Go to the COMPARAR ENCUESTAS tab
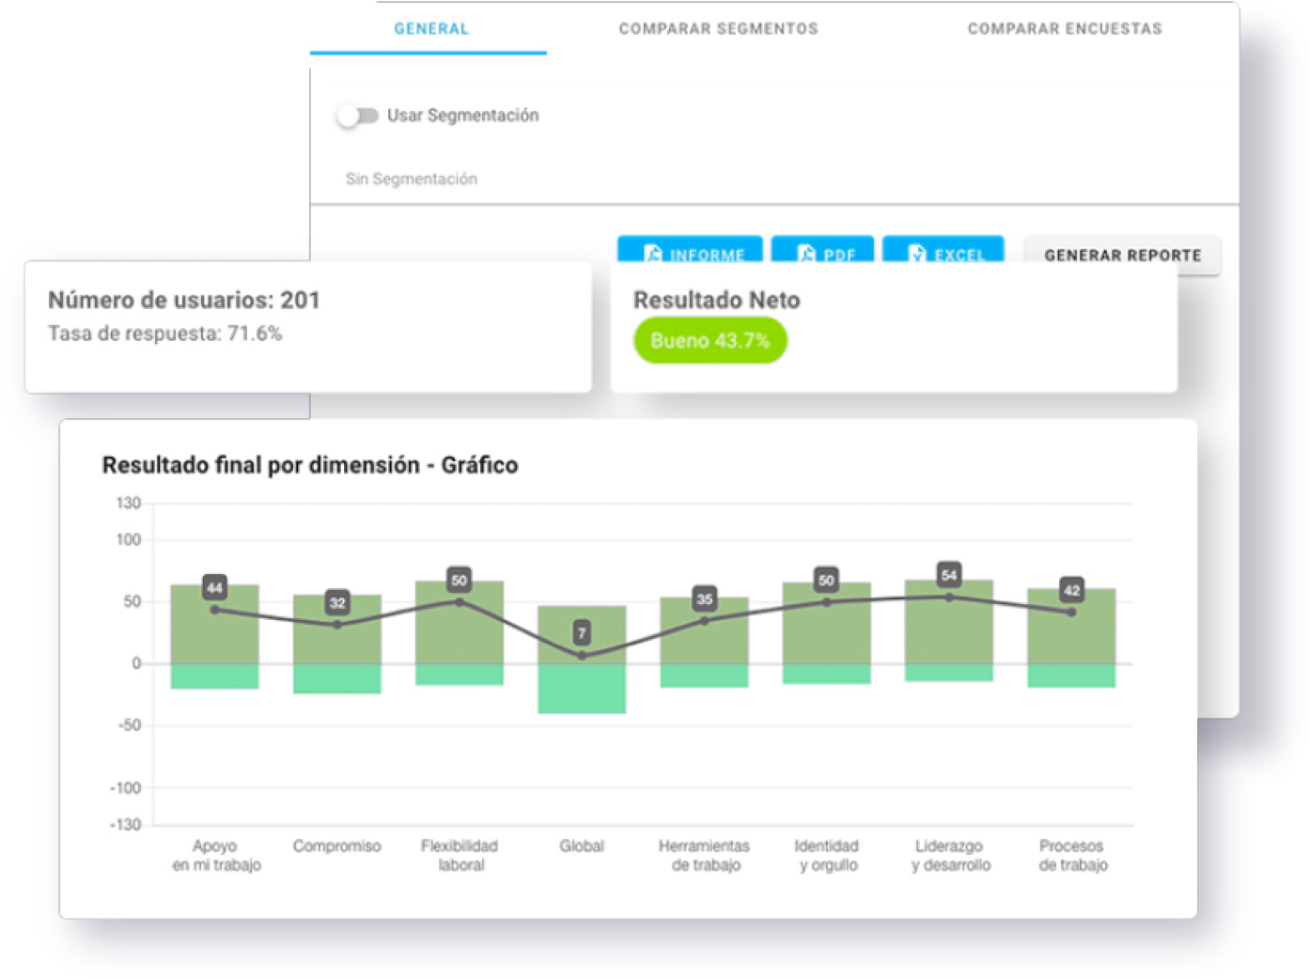 pos(1064,29)
